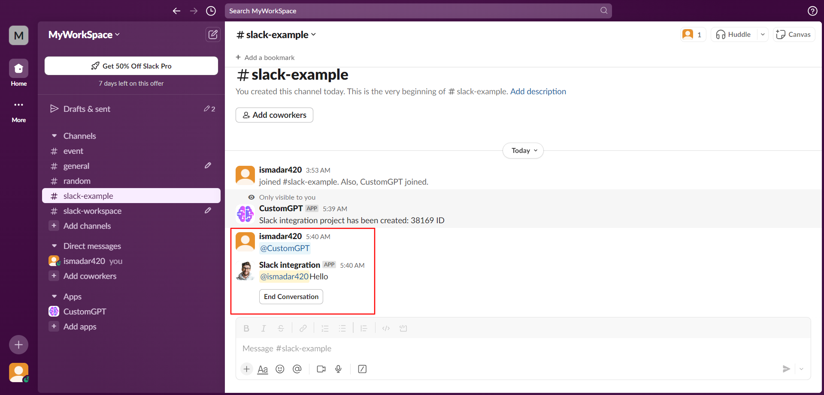
Task: Open slash command shortcuts
Action: 362,369
